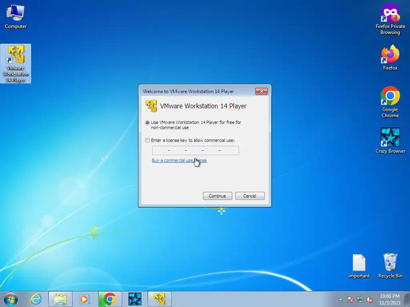Open the Windows Start menu orb
This screenshot has height=307, width=410.
coord(11,299)
